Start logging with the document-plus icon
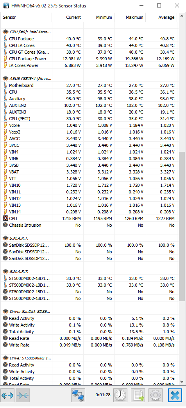 138,395
